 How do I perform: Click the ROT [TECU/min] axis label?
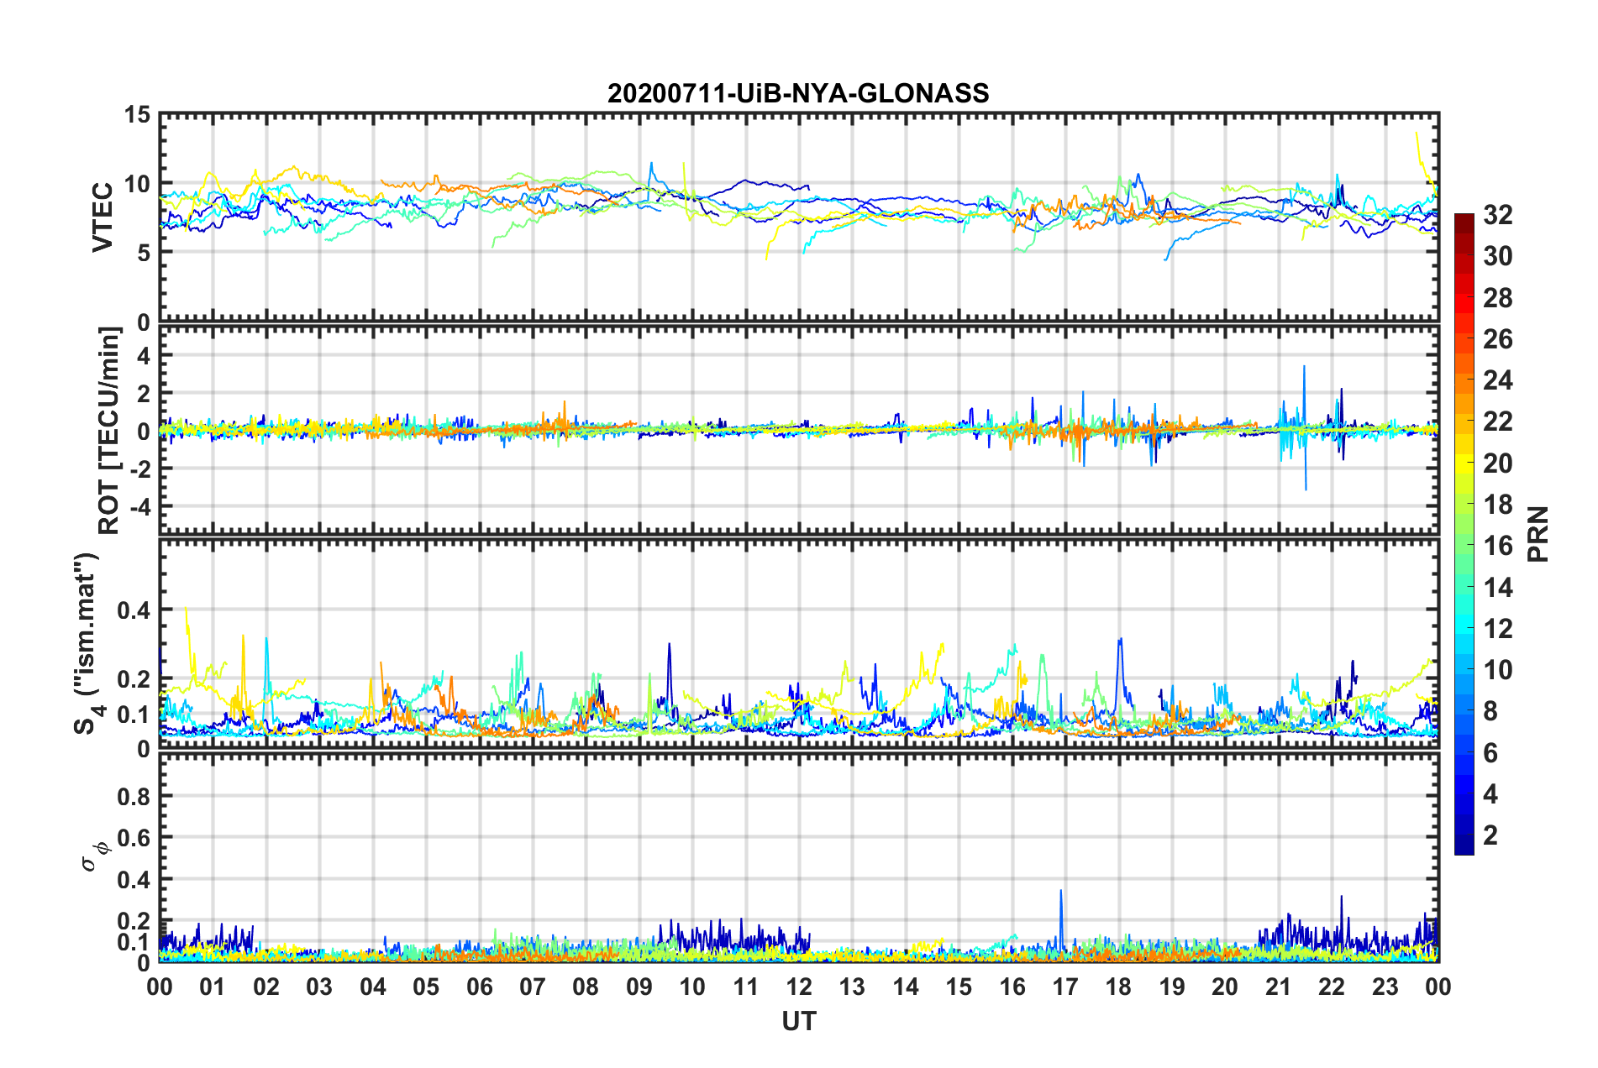[108, 431]
